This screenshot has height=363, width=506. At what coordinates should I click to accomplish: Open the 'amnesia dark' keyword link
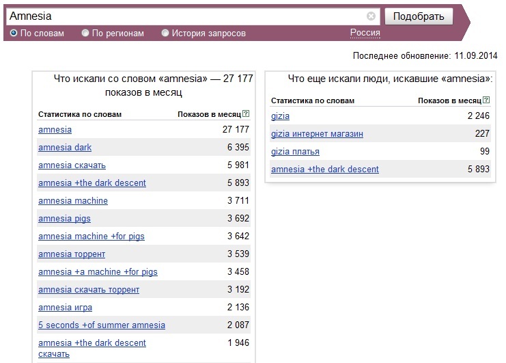pyautogui.click(x=65, y=148)
